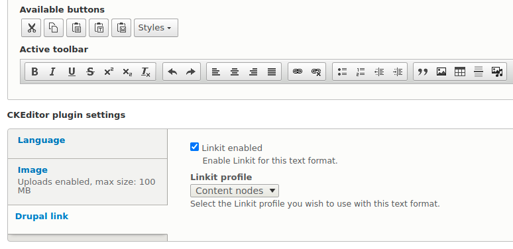This screenshot has width=513, height=249.
Task: Click the Table icon
Action: pyautogui.click(x=460, y=72)
